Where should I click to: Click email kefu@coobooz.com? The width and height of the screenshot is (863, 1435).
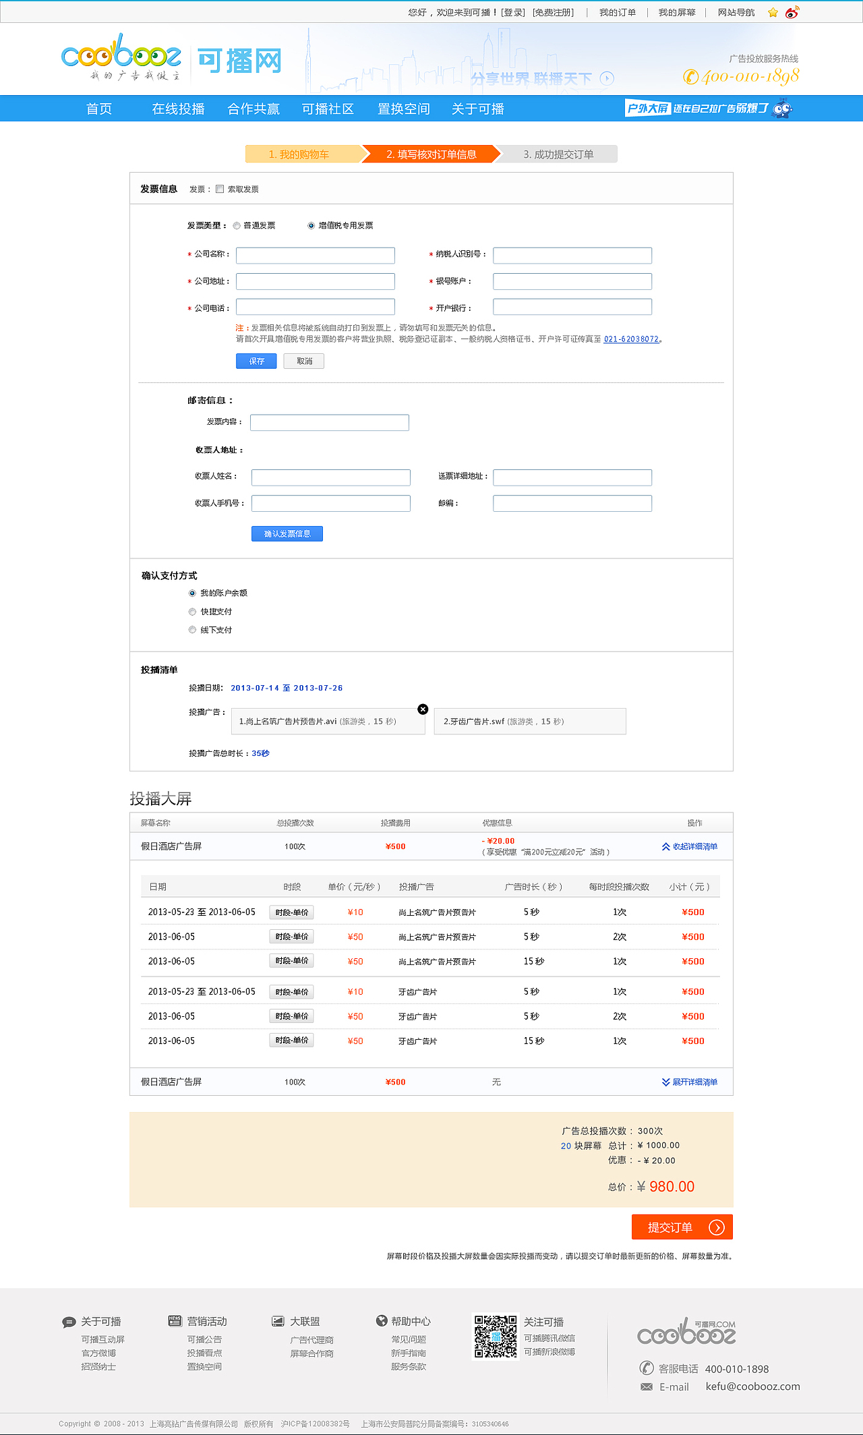[x=752, y=1386]
